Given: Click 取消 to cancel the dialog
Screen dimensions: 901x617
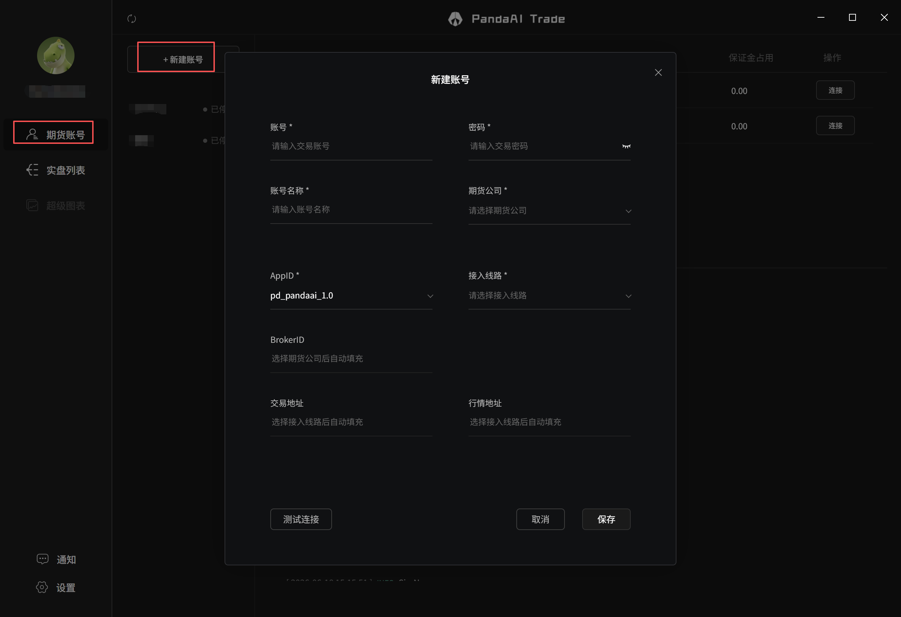Looking at the screenshot, I should pos(541,519).
